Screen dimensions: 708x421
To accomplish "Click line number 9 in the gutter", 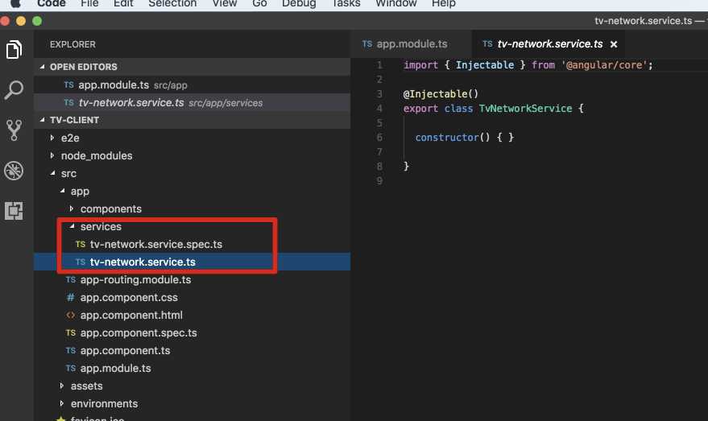I will [379, 180].
